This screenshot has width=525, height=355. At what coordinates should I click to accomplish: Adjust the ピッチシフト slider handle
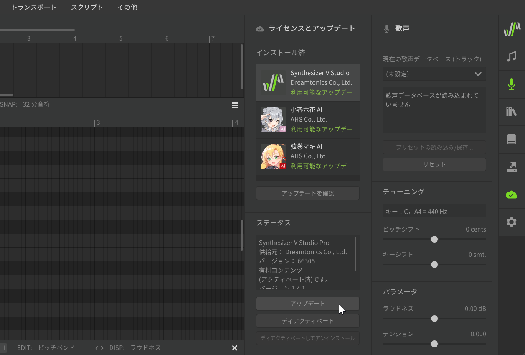click(434, 239)
